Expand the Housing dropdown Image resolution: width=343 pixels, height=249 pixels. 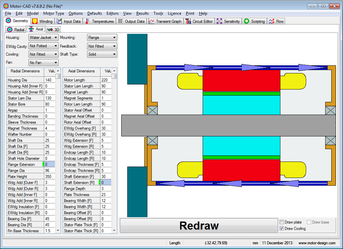[x=43, y=38]
